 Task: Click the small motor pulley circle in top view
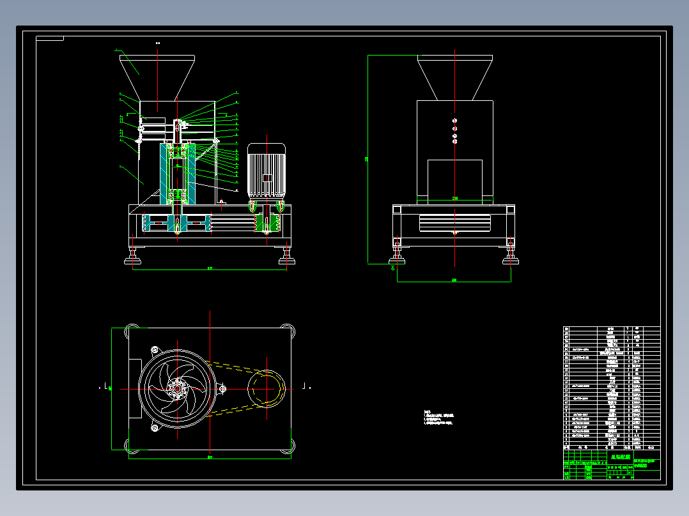(267, 389)
